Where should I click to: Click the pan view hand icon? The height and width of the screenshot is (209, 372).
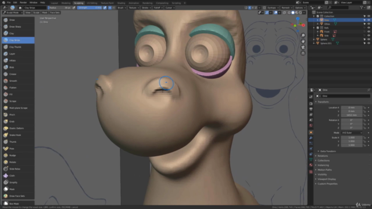tap(303, 41)
